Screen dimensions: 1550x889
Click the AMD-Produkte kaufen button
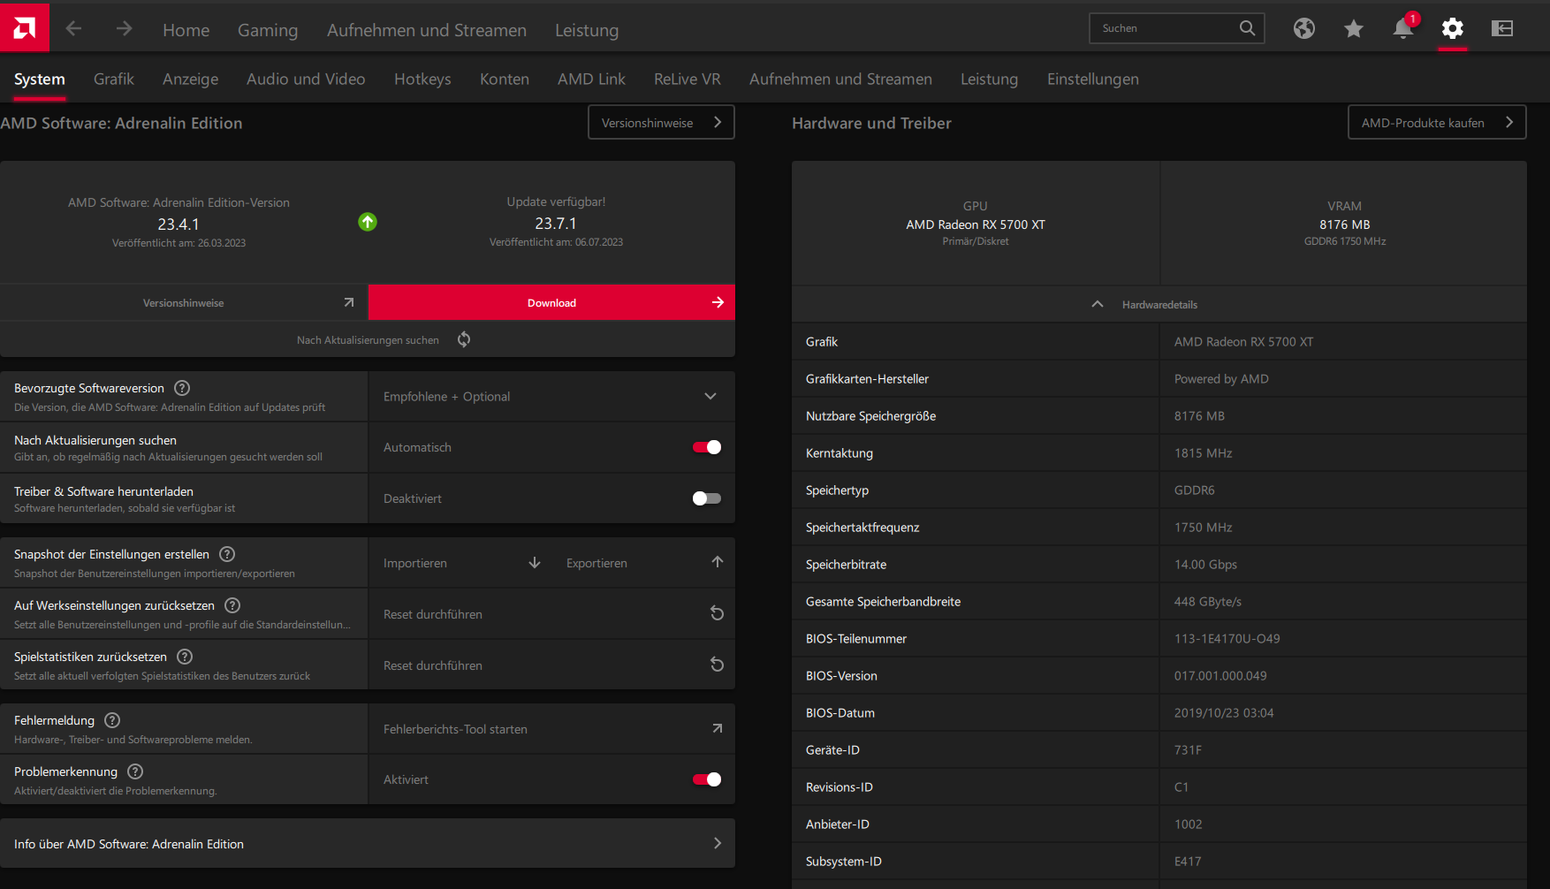(1437, 123)
